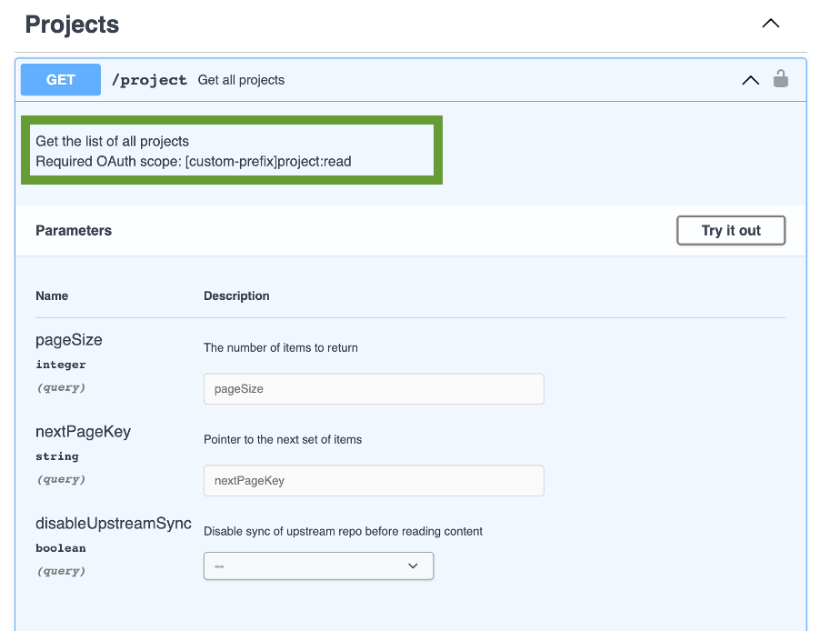The height and width of the screenshot is (631, 820).
Task: Click the GET method badge
Action: [x=60, y=79]
